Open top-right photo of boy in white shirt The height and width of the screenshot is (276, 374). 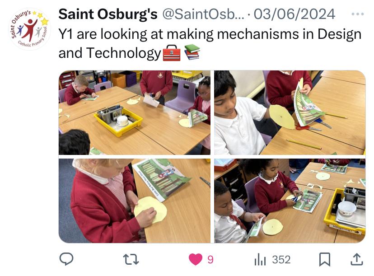(x=290, y=112)
